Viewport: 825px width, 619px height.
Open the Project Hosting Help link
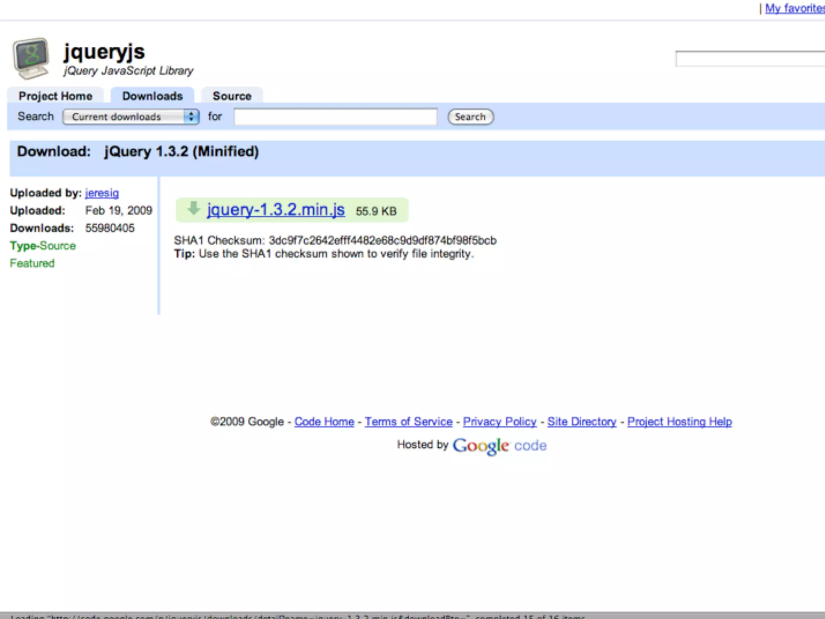[x=680, y=422]
